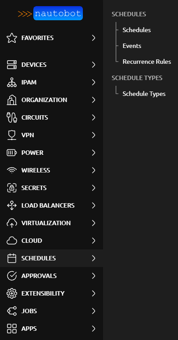178x340 pixels.
Task: Click the Power battery icon
Action: [12, 153]
